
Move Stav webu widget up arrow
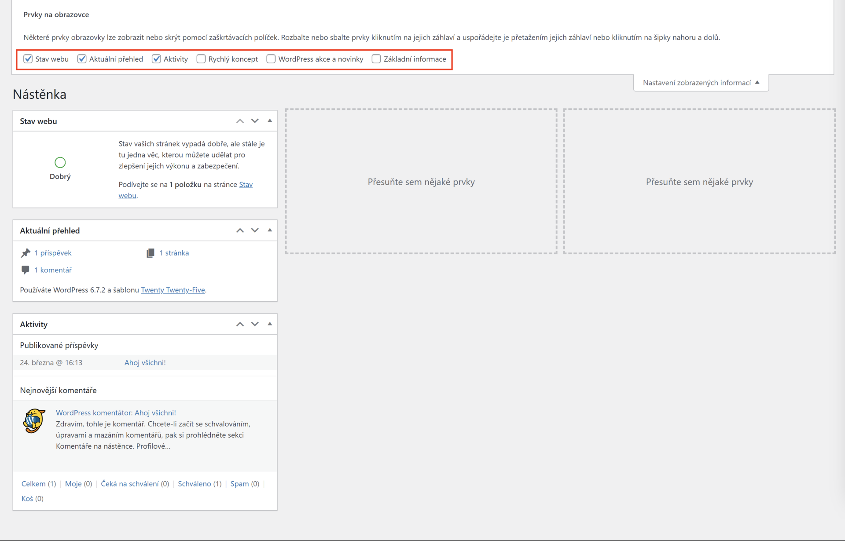[x=240, y=121]
